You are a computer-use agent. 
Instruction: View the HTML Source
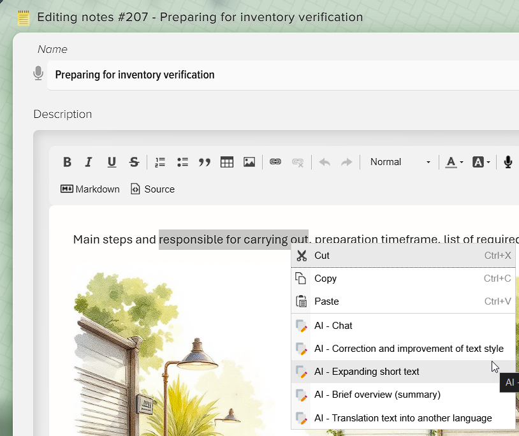pyautogui.click(x=152, y=189)
